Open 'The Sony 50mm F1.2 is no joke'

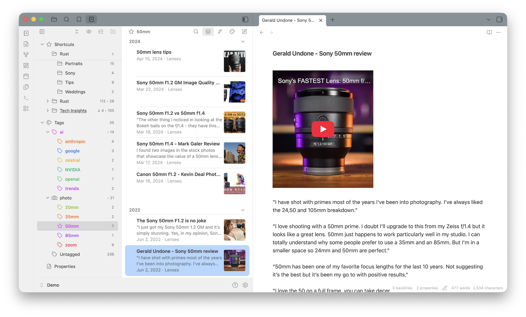(187, 230)
